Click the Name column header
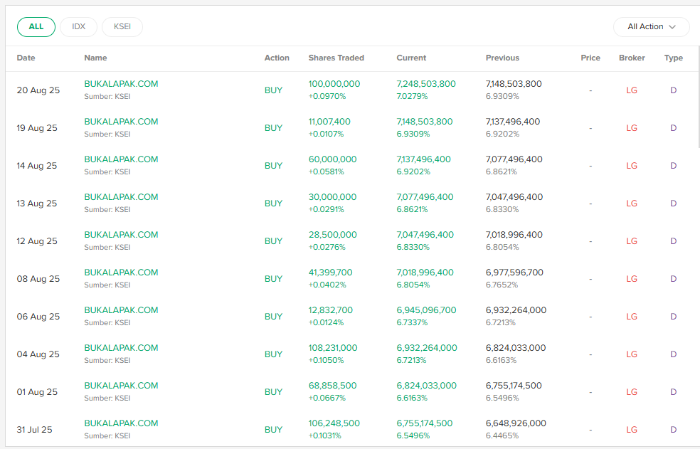This screenshot has width=700, height=449. coord(95,58)
